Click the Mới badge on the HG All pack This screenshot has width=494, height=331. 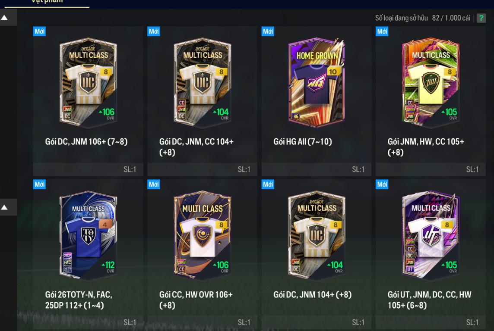point(268,31)
